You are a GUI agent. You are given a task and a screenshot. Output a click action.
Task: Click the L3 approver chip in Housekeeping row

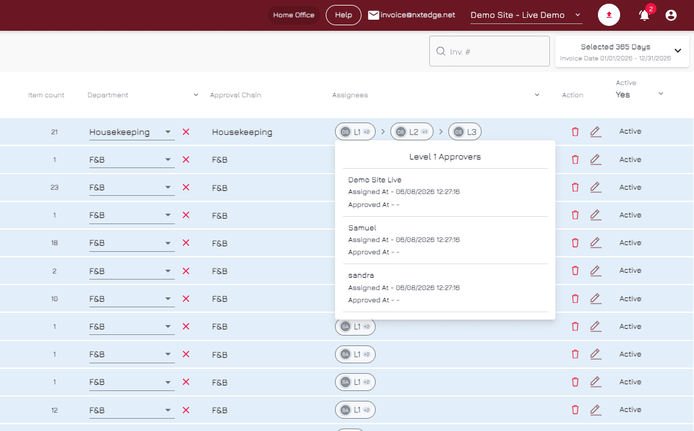pos(465,132)
